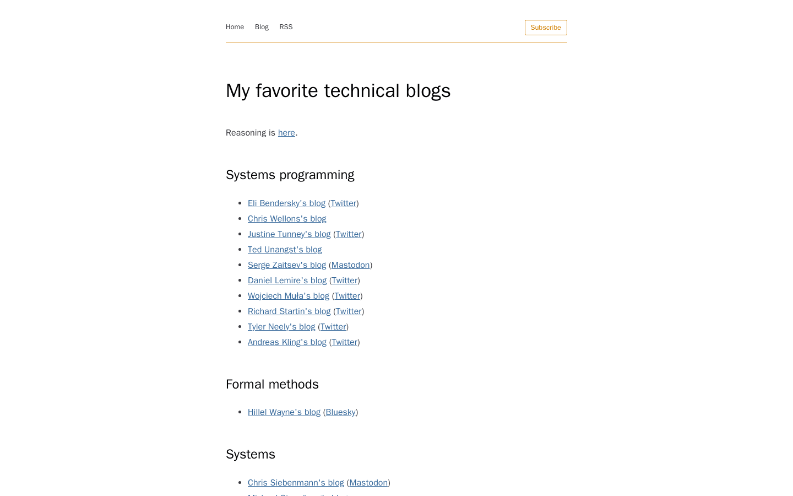This screenshot has height=496, width=793.
Task: Open Justine Tunney's blog
Action: coord(289,234)
